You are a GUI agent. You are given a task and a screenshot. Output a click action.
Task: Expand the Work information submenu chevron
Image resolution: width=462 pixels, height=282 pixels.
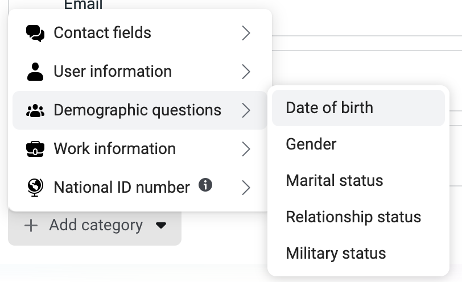pyautogui.click(x=246, y=149)
